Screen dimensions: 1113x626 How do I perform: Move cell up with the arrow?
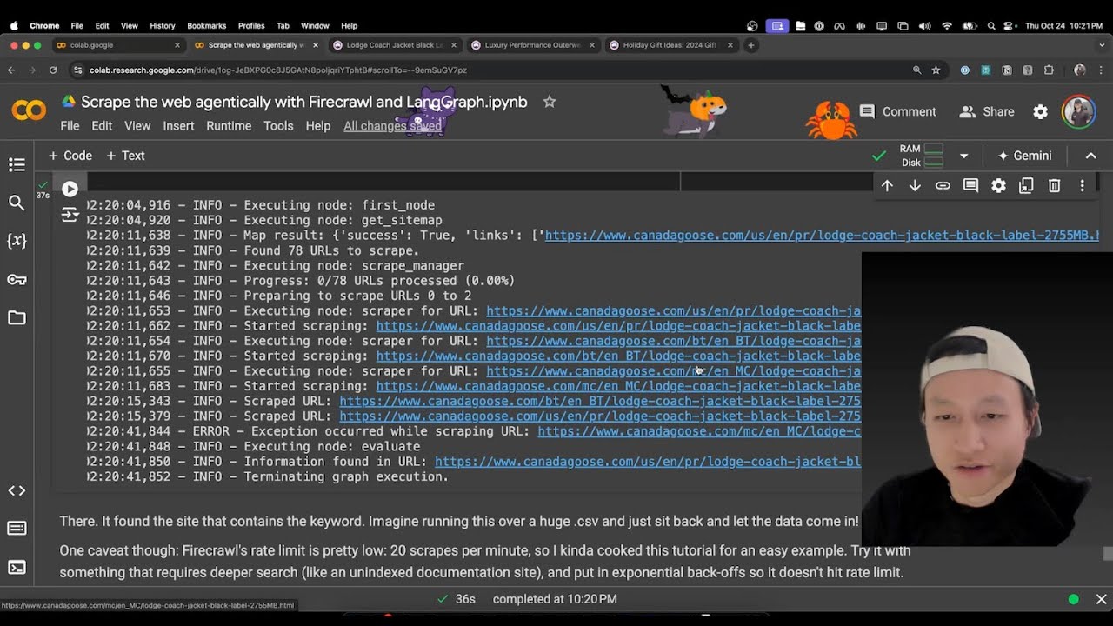(x=887, y=185)
